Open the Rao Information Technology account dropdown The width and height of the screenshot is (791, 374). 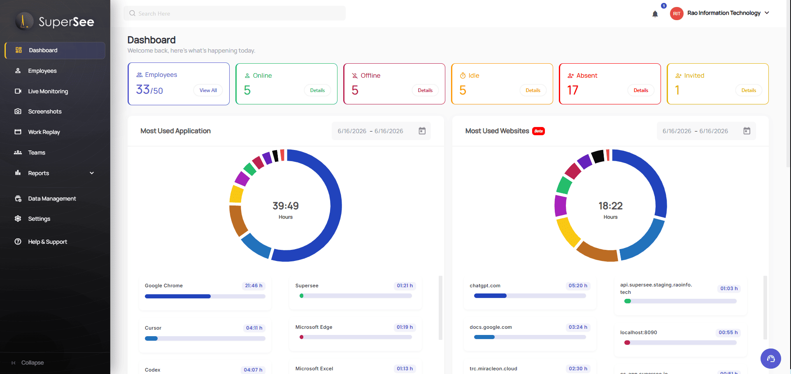pos(728,13)
